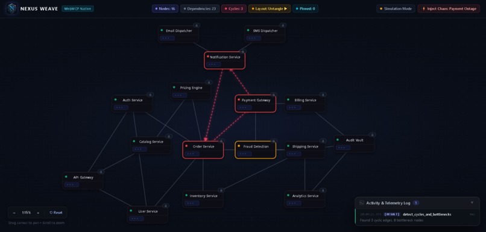This screenshot has width=486, height=232.
Task: Open the Inventory Service ellipsis badge
Action: tap(192, 203)
